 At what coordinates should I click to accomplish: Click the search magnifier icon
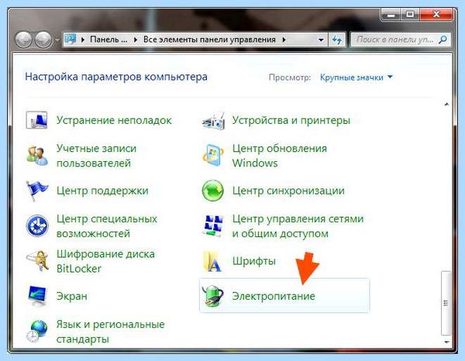tap(443, 40)
